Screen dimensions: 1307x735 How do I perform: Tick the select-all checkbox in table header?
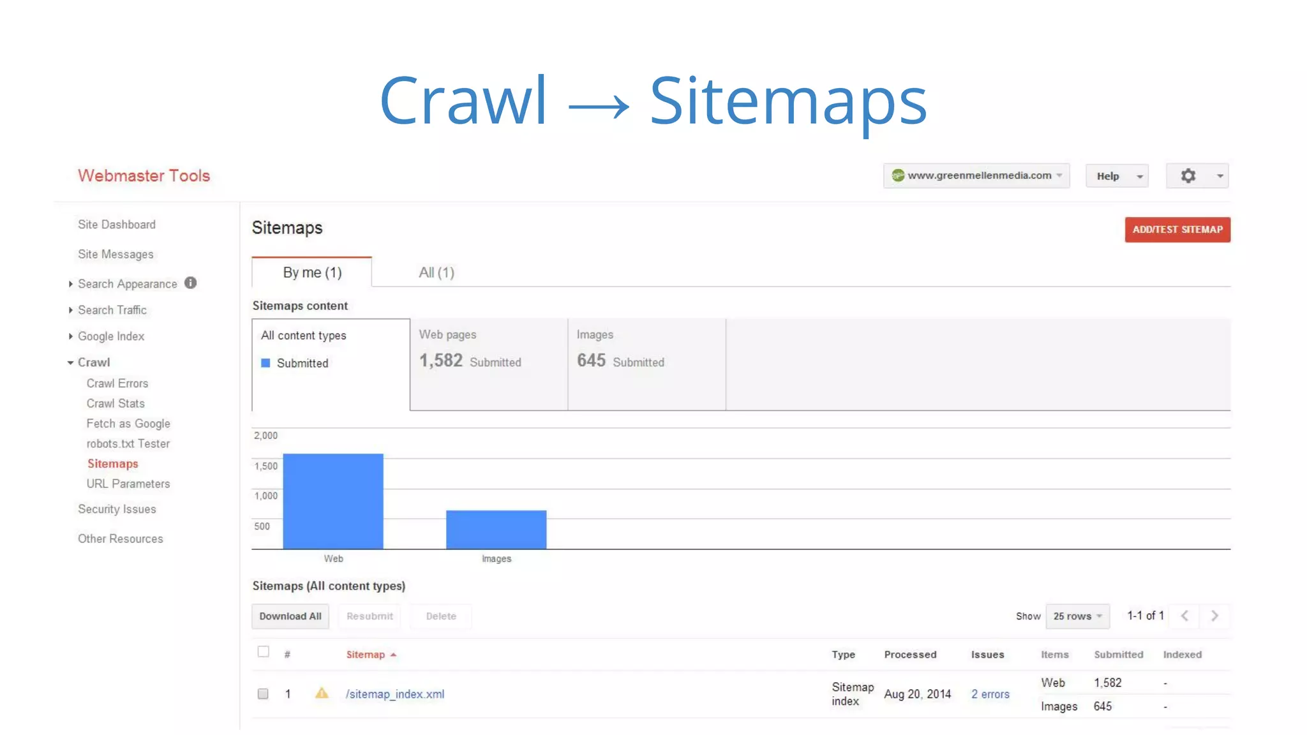[263, 651]
